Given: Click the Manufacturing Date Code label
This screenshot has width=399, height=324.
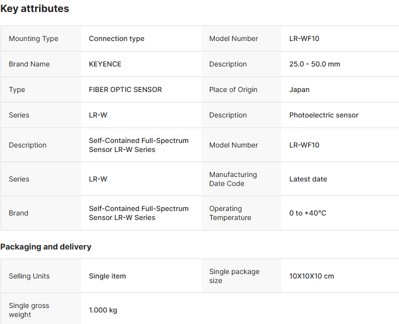Looking at the screenshot, I should click(233, 179).
